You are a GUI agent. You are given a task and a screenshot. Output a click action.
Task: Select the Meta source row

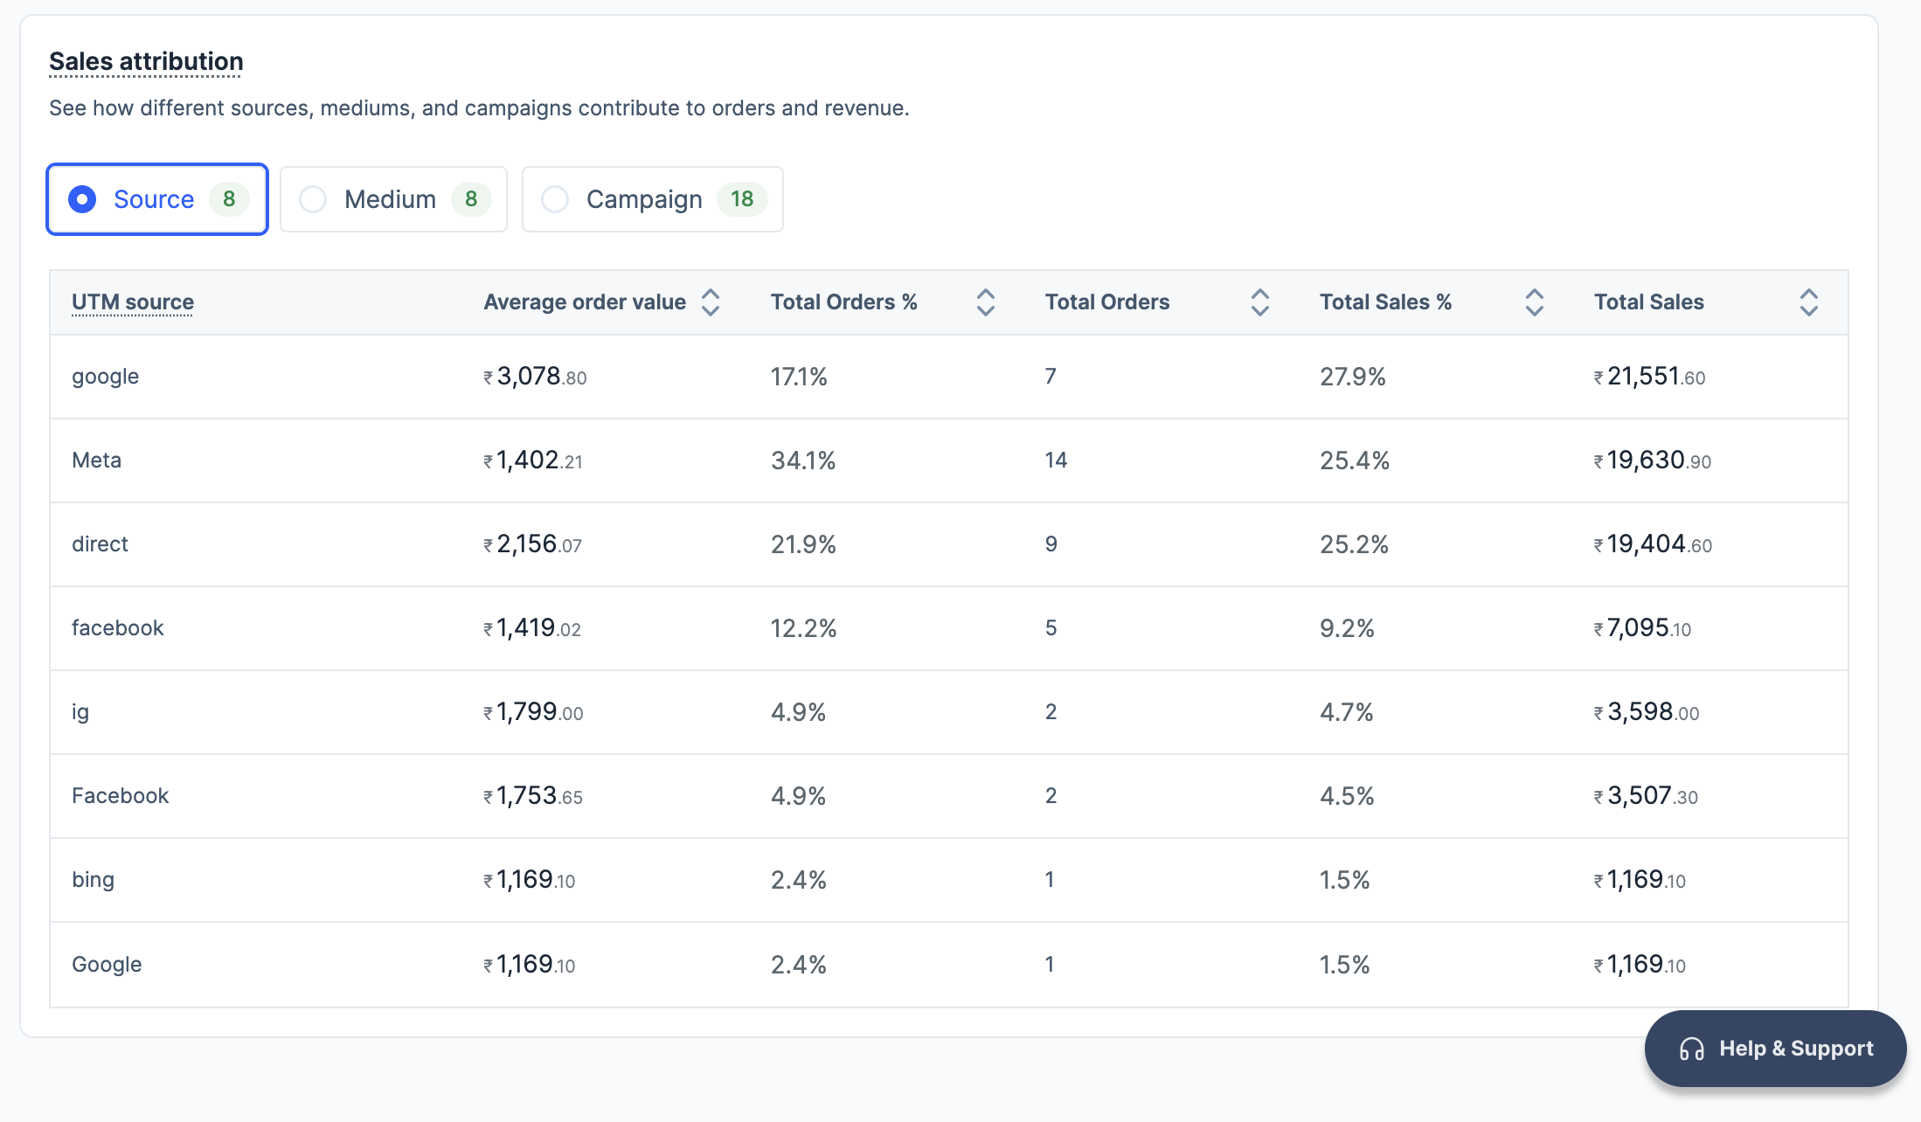96,461
